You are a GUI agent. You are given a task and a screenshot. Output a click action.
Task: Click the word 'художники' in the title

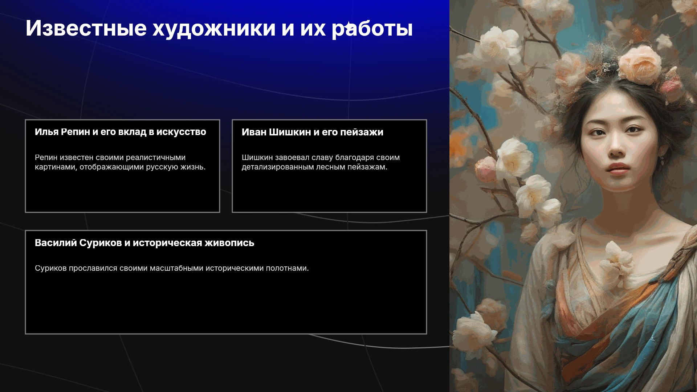tap(214, 28)
